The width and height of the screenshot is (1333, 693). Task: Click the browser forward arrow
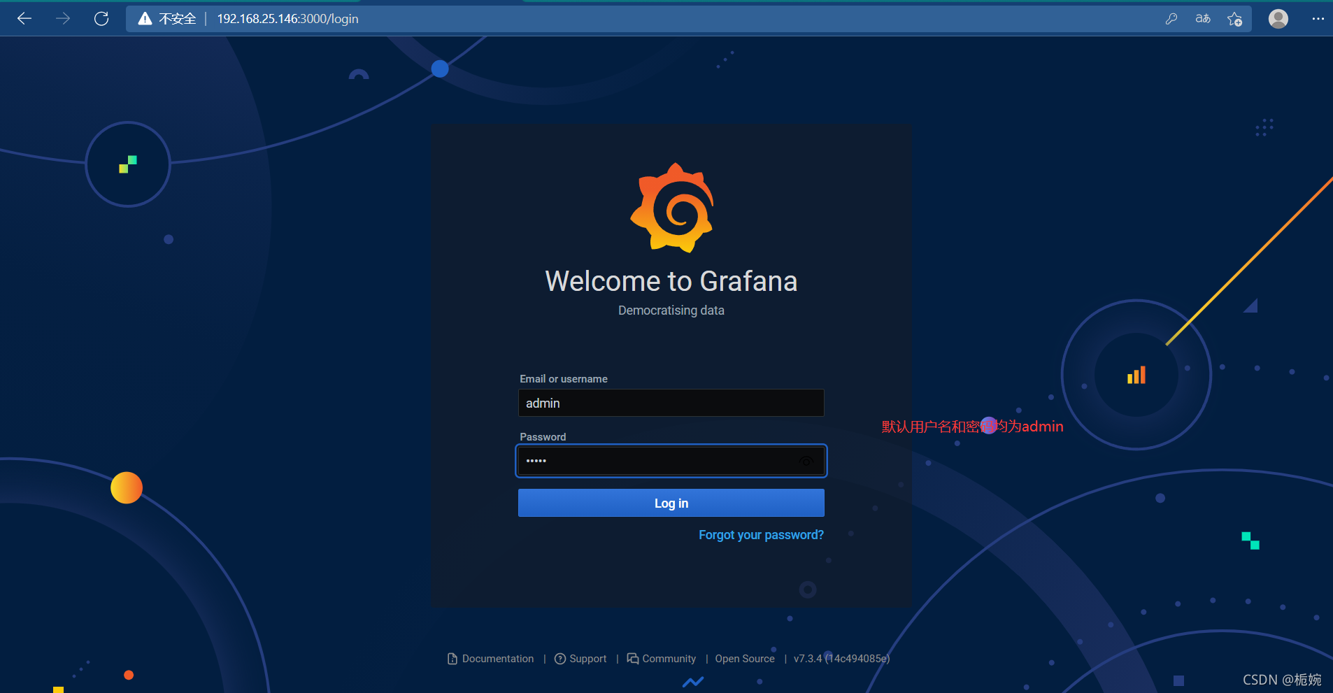(63, 19)
